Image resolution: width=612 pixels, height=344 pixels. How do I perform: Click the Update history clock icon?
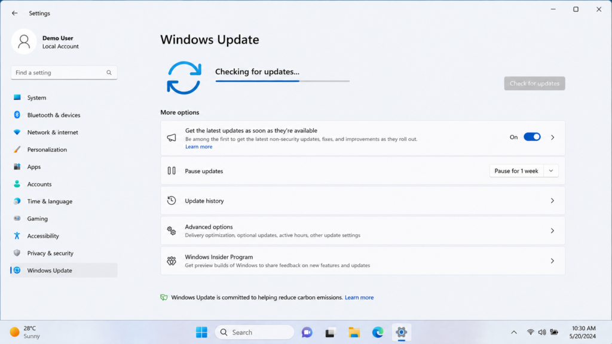click(x=172, y=201)
